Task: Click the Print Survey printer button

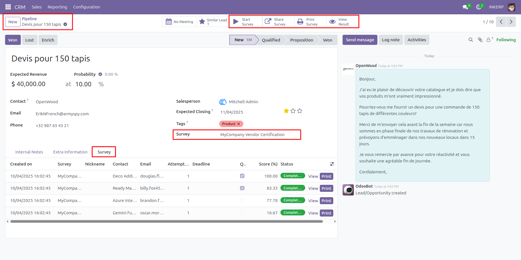Action: coord(311,22)
